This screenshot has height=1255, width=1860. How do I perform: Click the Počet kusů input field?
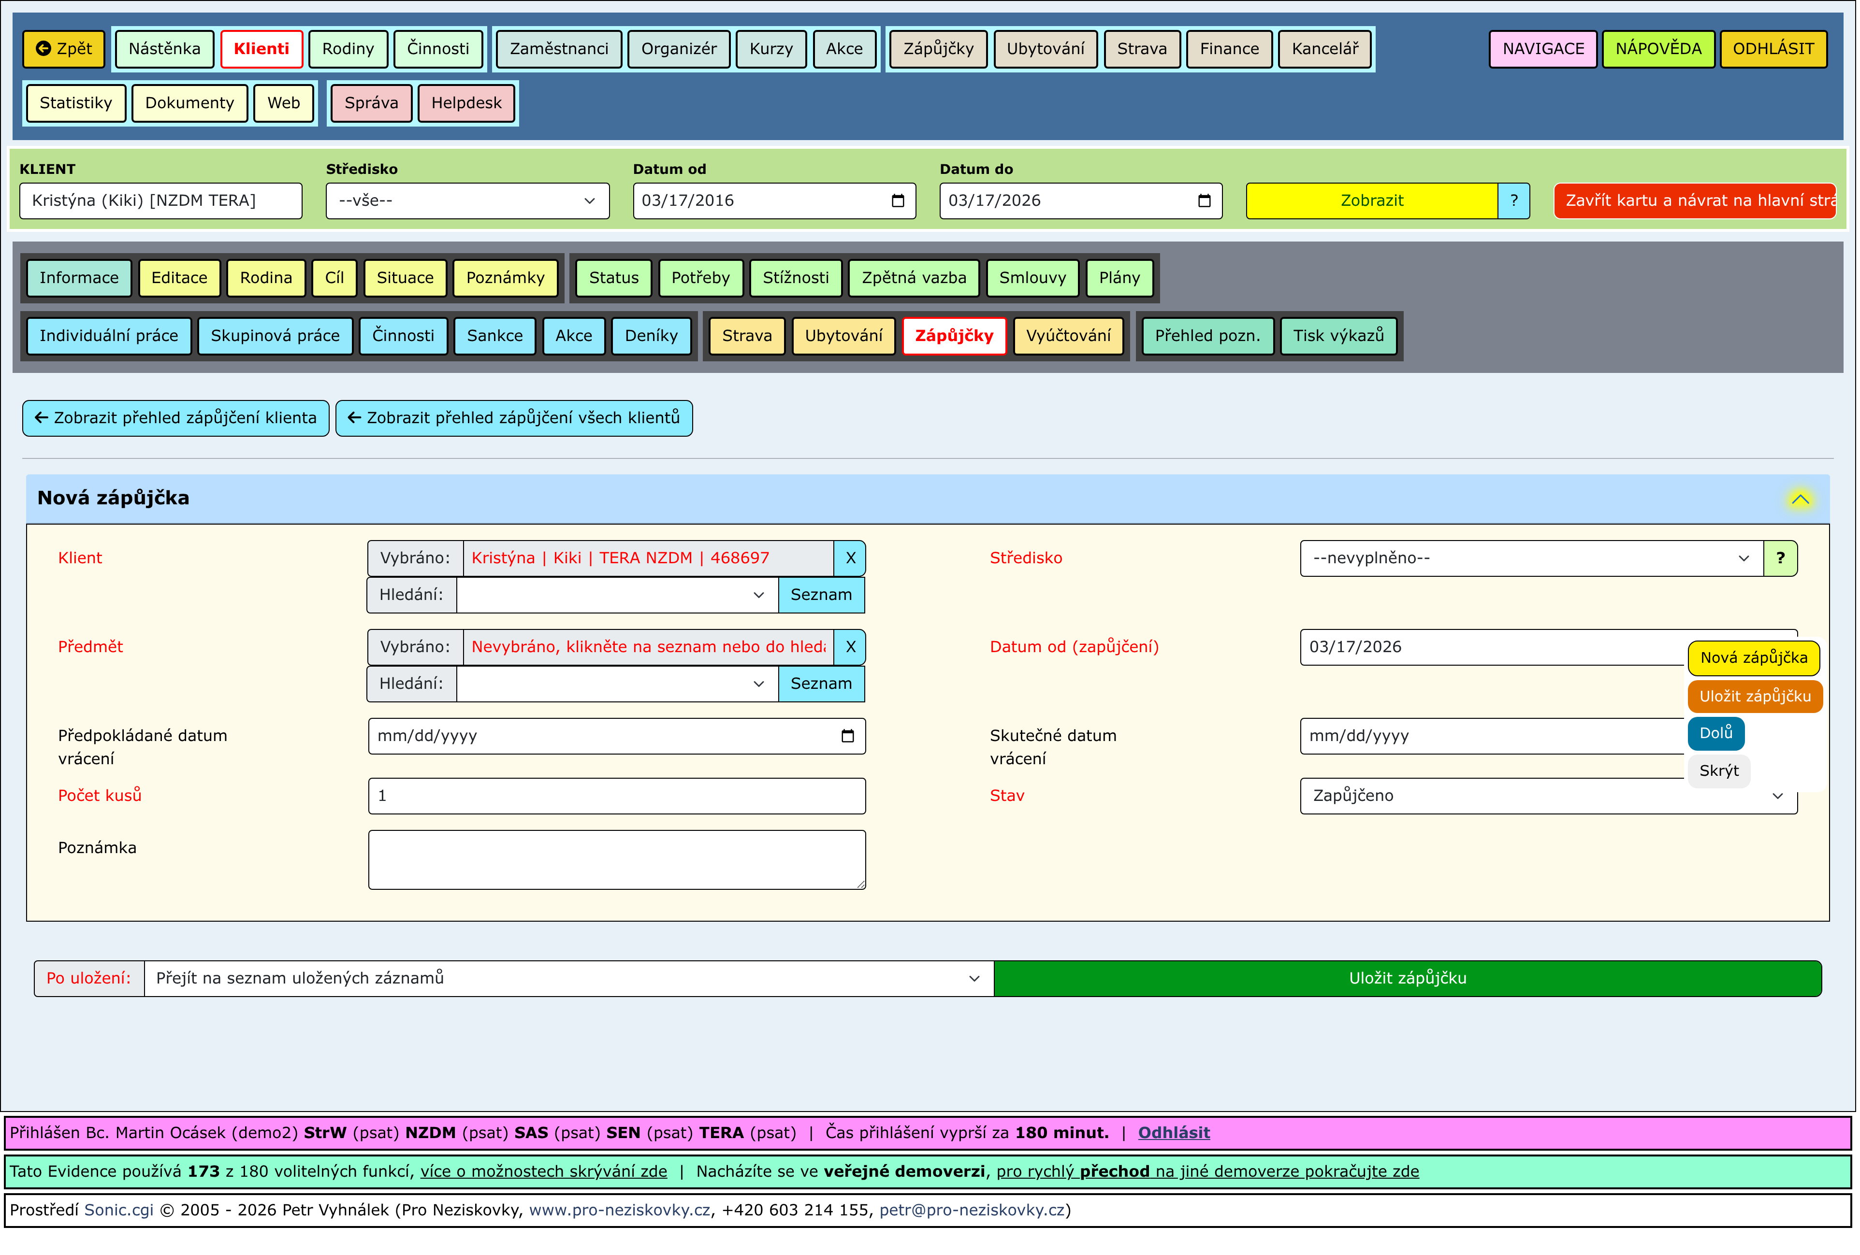[x=616, y=796]
